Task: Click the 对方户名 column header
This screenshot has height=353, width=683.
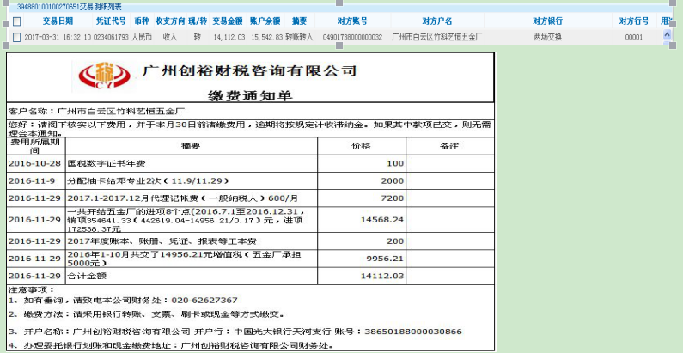Action: click(437, 21)
